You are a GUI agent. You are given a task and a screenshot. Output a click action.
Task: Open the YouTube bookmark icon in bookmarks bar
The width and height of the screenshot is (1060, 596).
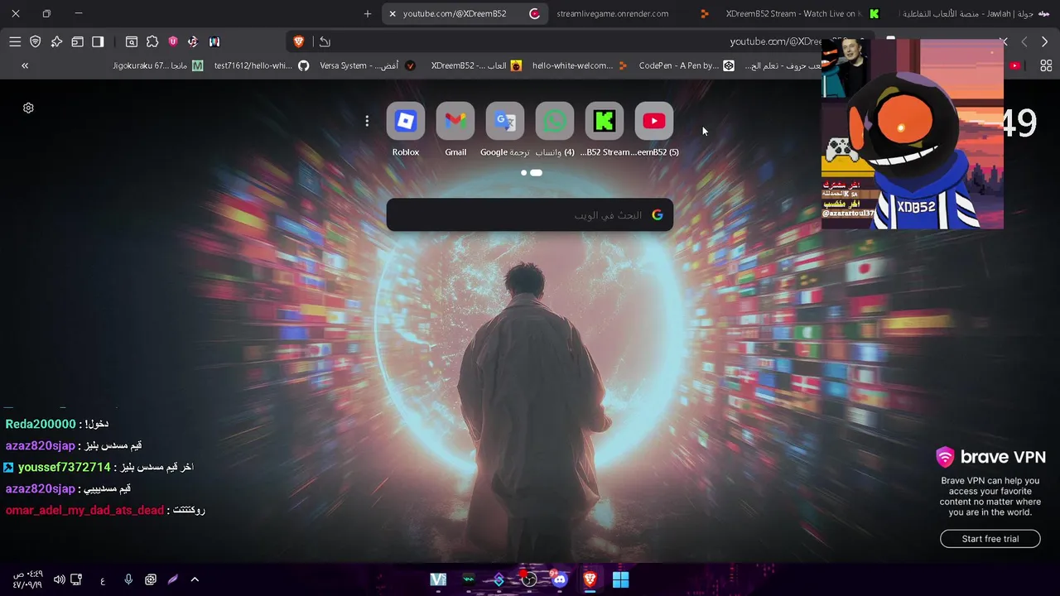(1014, 65)
